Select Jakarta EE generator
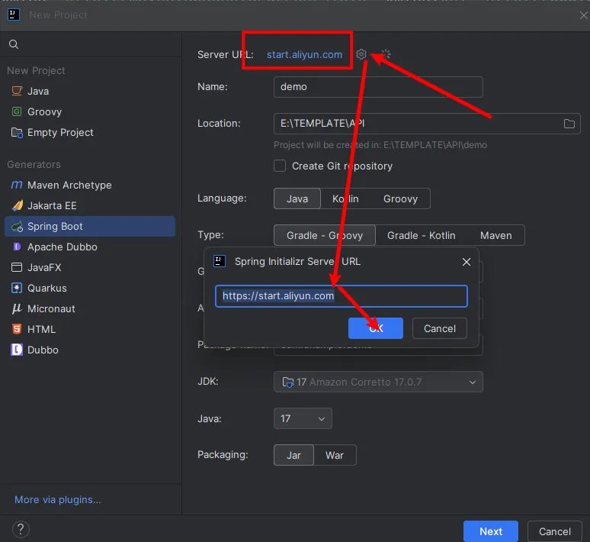This screenshot has width=590, height=542. tap(52, 205)
